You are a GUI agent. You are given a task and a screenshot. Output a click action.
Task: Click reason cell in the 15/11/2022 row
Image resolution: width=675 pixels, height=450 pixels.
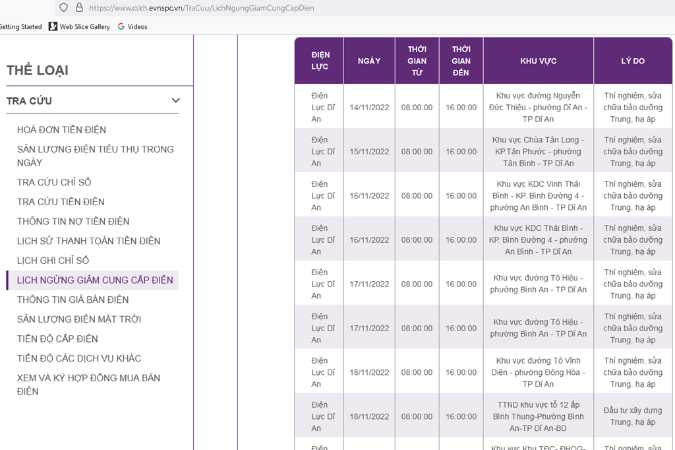(633, 152)
